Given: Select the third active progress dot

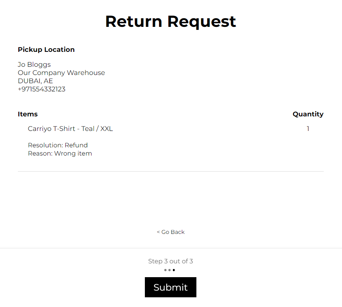Looking at the screenshot, I should [x=174, y=270].
